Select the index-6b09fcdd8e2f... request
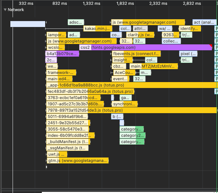This screenshot has width=218, height=193. tap(70, 135)
